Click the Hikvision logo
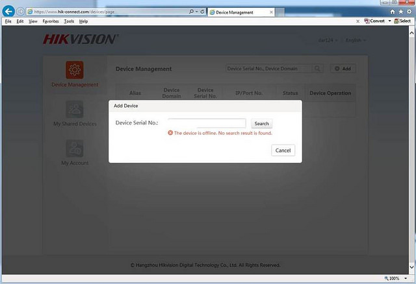Image resolution: width=416 pixels, height=284 pixels. (x=81, y=39)
